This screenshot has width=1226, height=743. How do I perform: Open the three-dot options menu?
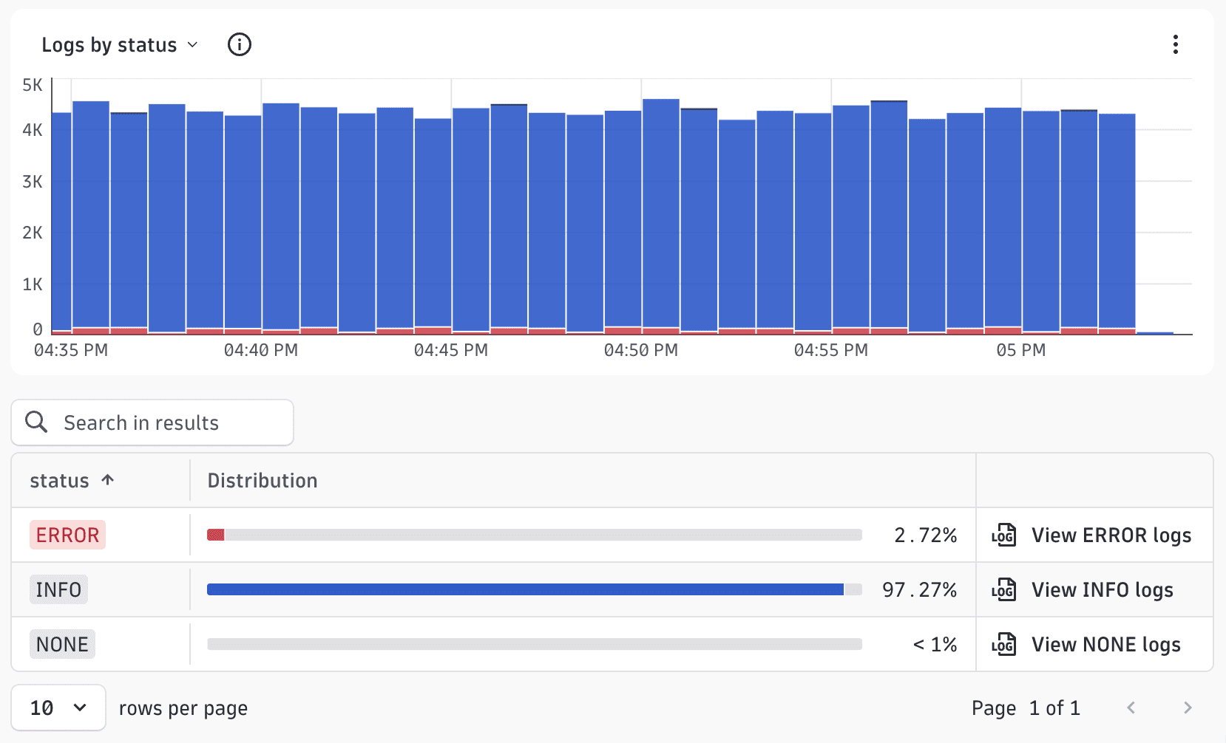pos(1175,44)
